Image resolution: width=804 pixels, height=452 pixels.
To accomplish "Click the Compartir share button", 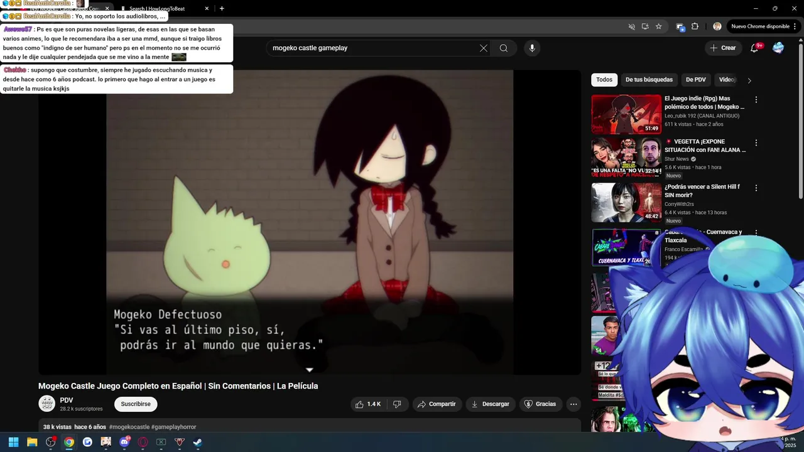I will 437,404.
